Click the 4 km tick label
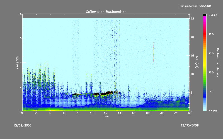 [21, 62]
